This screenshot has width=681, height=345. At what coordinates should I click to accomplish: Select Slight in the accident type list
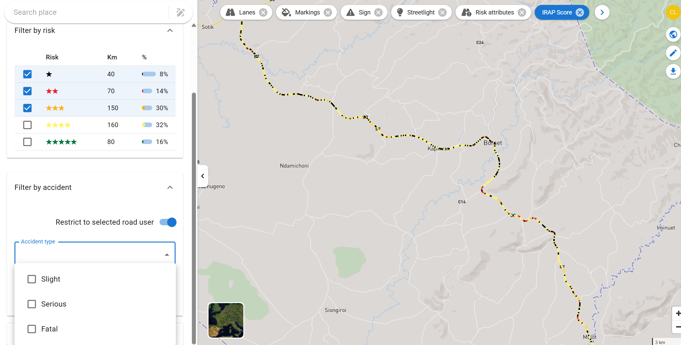tap(32, 279)
